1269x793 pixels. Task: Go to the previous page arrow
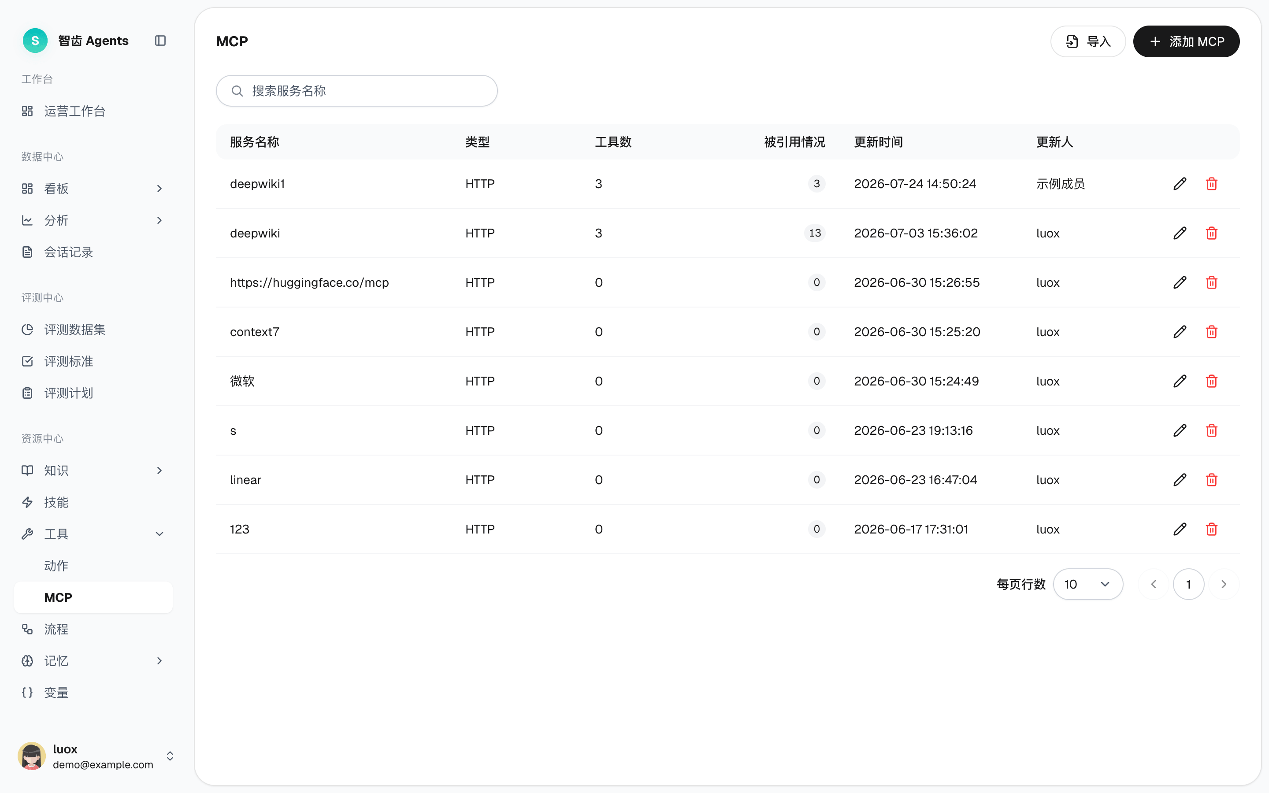[x=1154, y=584]
